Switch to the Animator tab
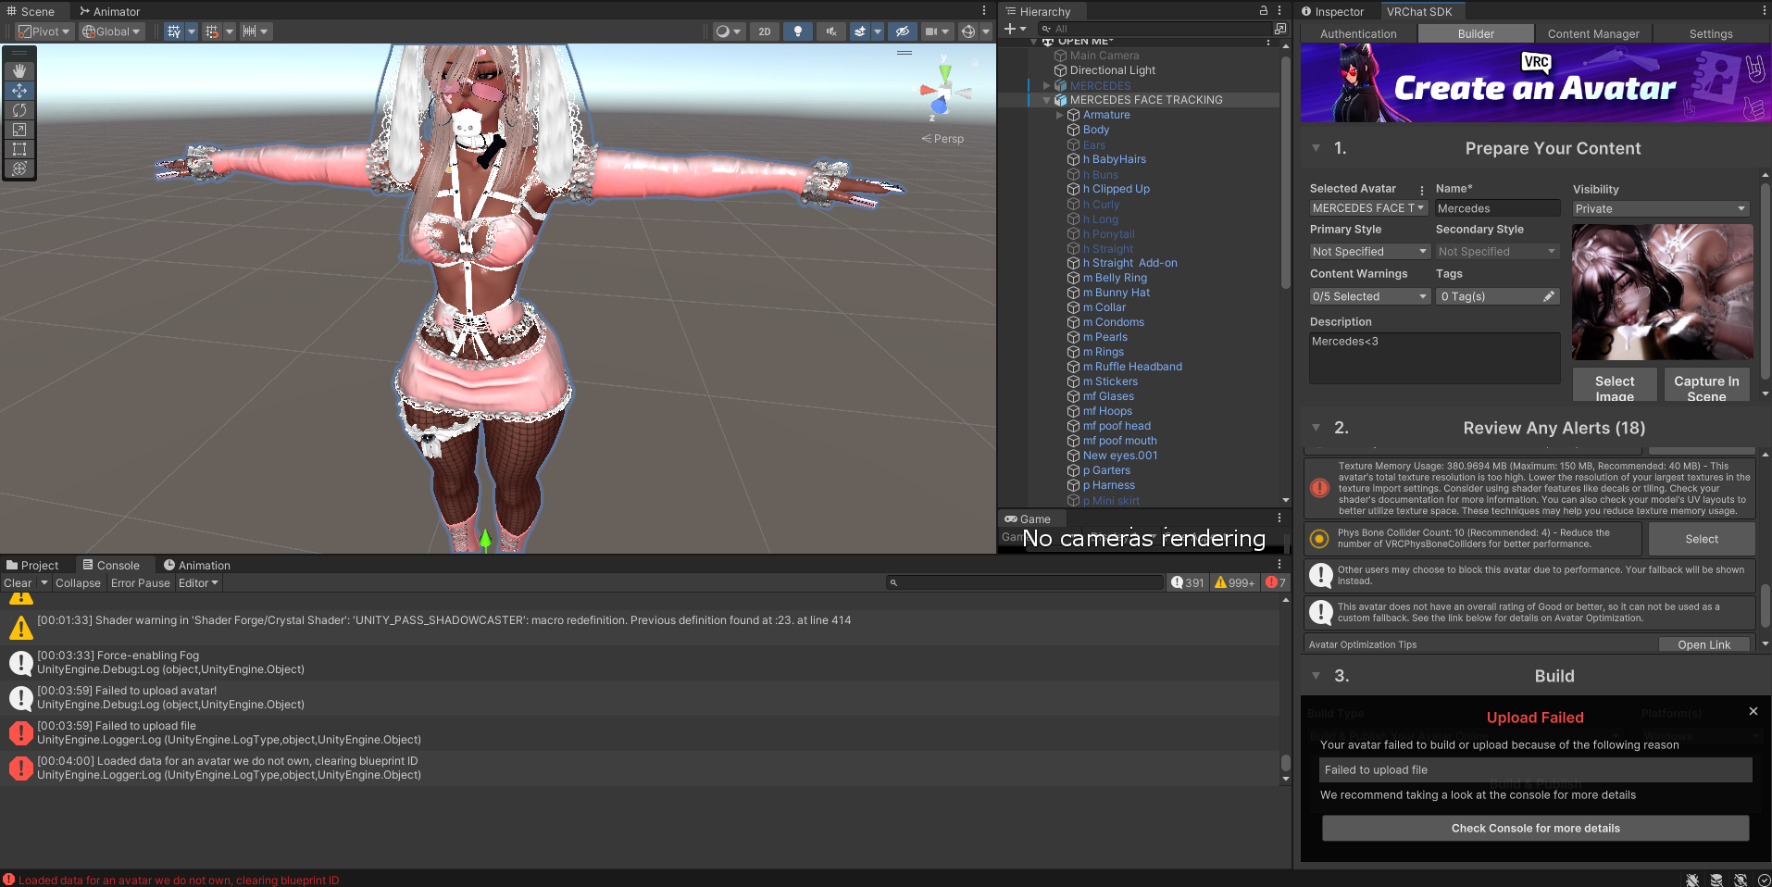Viewport: 1772px width, 887px height. click(109, 11)
